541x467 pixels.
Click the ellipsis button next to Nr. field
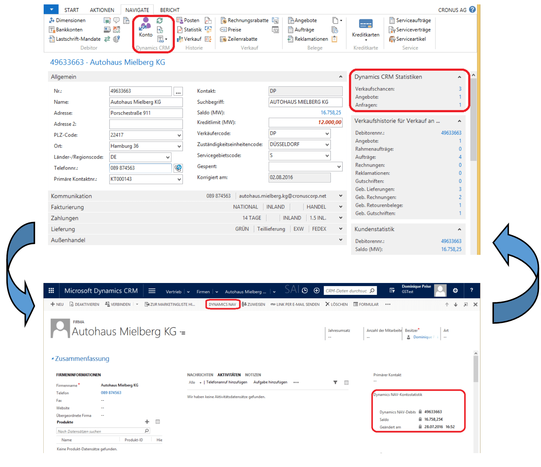pyautogui.click(x=178, y=91)
